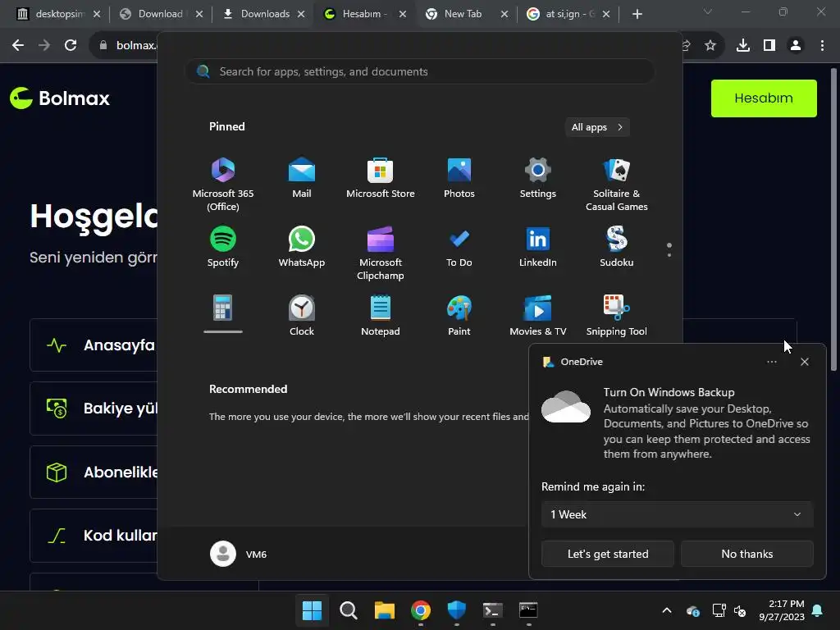The height and width of the screenshot is (630, 840).
Task: Open the terminal icon in taskbar
Action: [x=492, y=610]
